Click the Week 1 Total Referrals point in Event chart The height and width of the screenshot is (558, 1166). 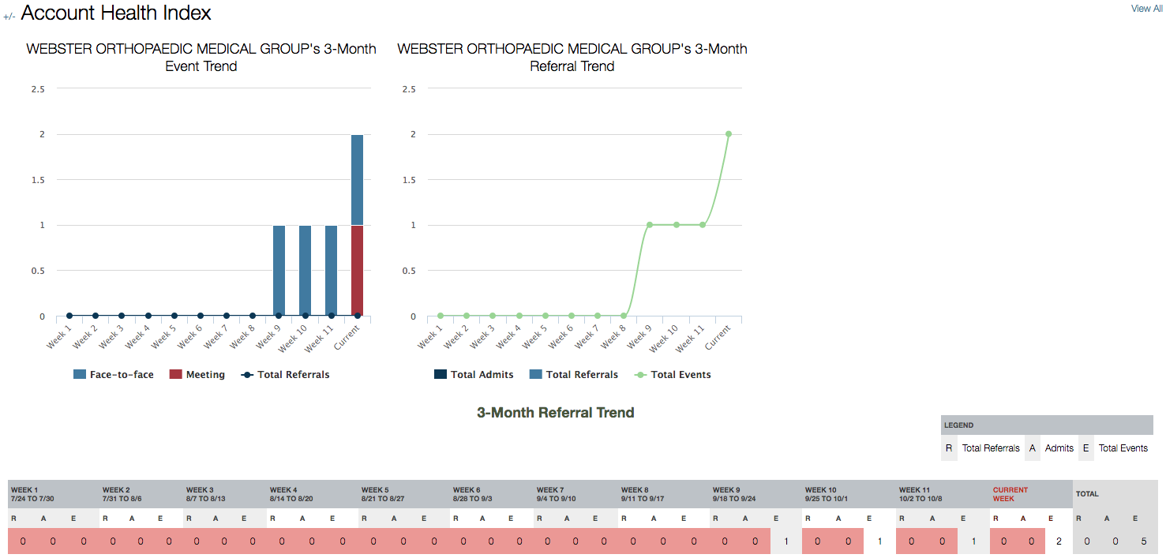69,316
